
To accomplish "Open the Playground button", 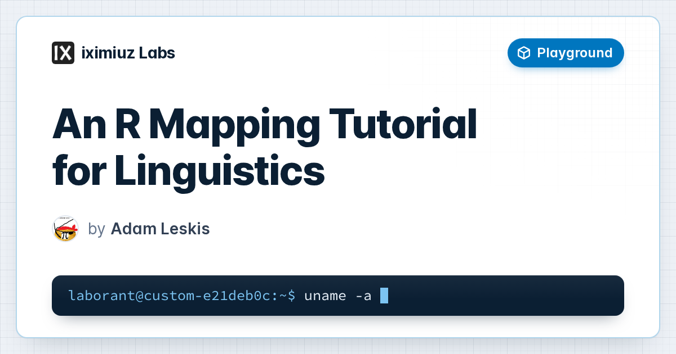I will pyautogui.click(x=566, y=53).
